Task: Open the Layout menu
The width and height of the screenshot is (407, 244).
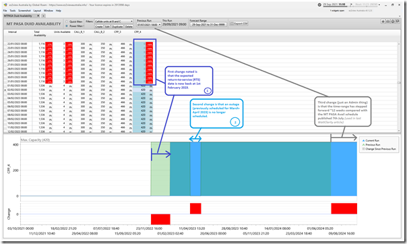Action: point(37,11)
